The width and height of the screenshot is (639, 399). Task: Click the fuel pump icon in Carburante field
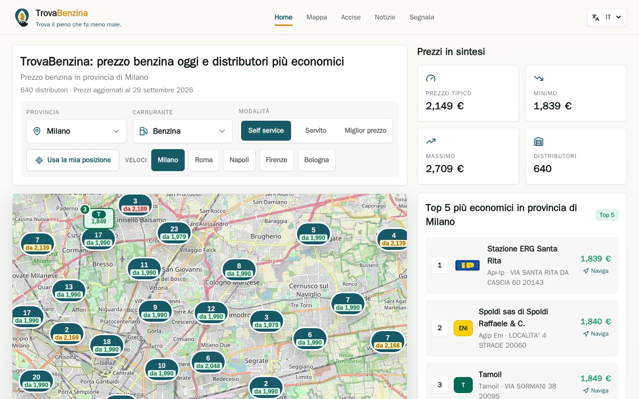click(x=143, y=131)
